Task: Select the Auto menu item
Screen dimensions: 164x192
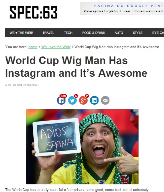Action: (119, 33)
